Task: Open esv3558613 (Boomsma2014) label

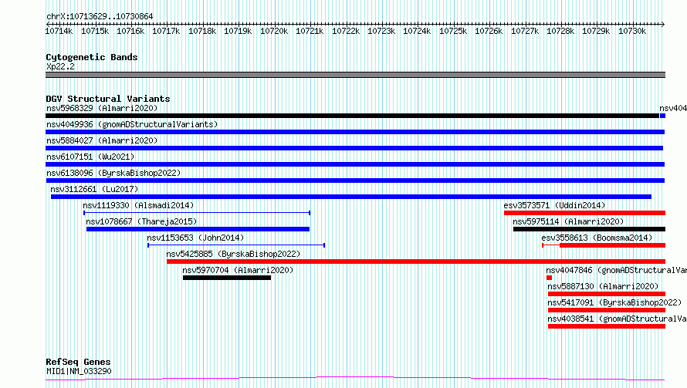Action: pos(597,238)
